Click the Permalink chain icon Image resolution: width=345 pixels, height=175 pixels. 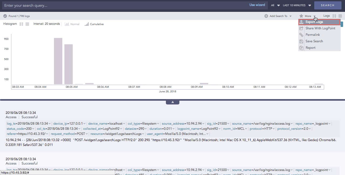click(301, 34)
